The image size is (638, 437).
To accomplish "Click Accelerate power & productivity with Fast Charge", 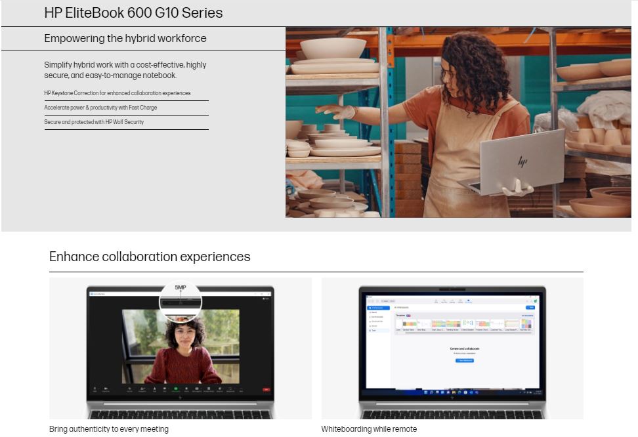I will click(100, 108).
